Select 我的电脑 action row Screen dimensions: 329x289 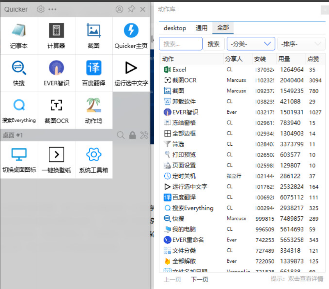tap(243, 229)
